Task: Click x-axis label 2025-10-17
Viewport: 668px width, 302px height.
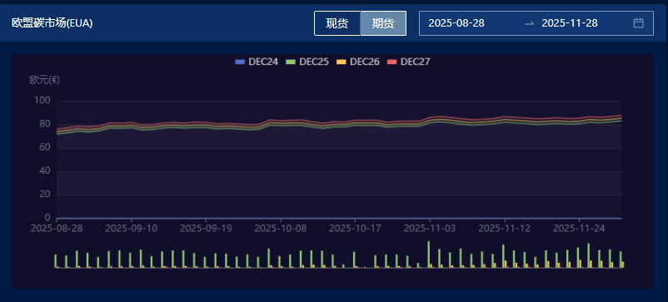Action: pos(355,229)
